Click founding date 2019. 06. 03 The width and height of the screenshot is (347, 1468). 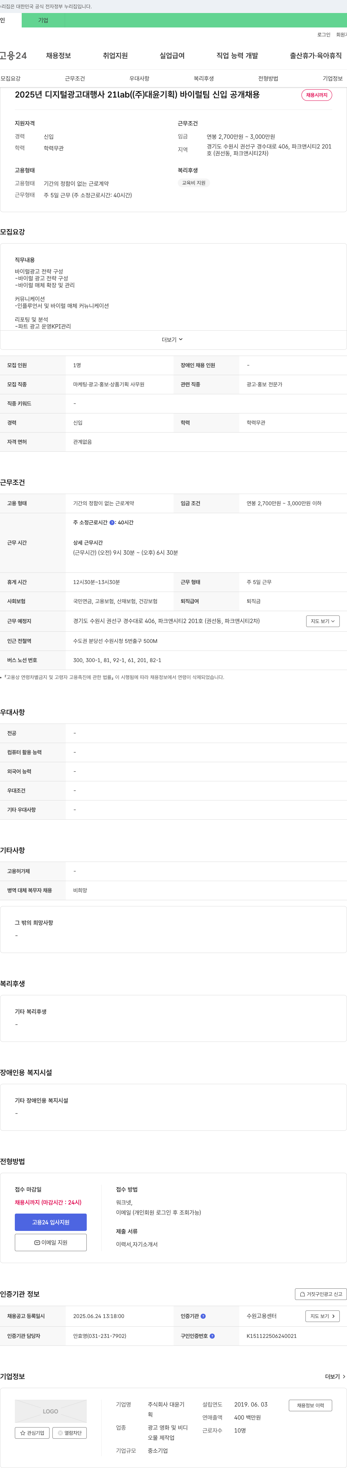pos(251,1404)
